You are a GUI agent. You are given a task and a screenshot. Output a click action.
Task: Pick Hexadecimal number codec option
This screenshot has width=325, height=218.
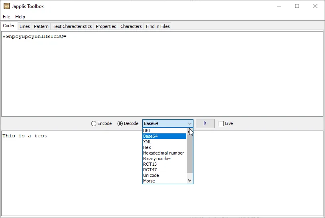165,153
